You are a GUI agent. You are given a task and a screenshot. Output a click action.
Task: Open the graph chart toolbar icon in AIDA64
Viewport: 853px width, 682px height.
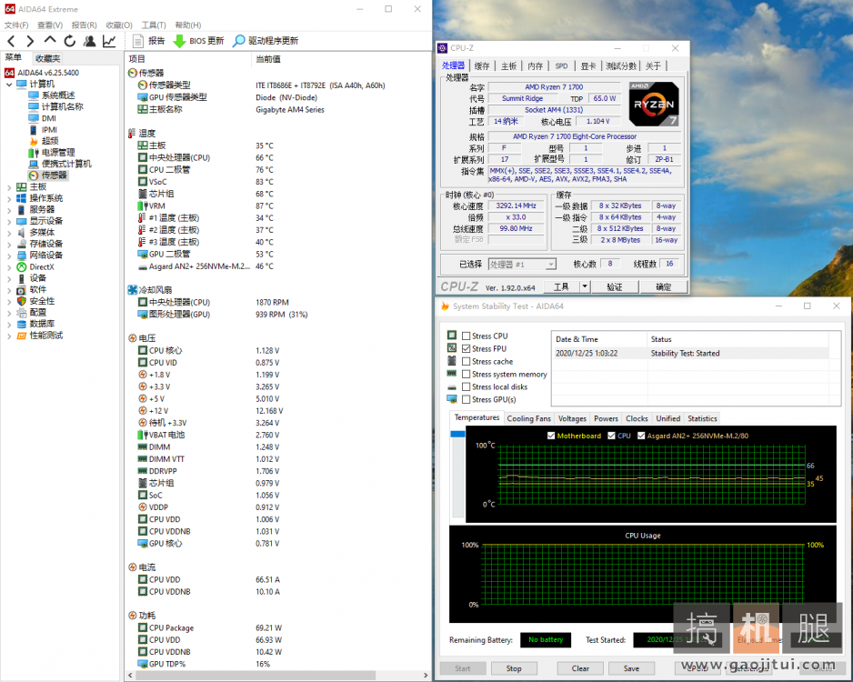(x=109, y=41)
